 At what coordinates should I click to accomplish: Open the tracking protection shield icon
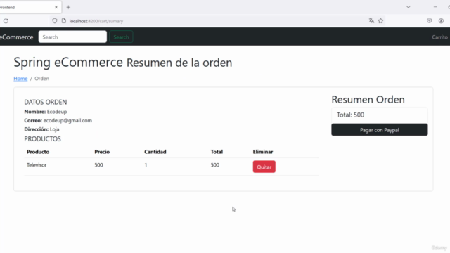click(x=55, y=21)
